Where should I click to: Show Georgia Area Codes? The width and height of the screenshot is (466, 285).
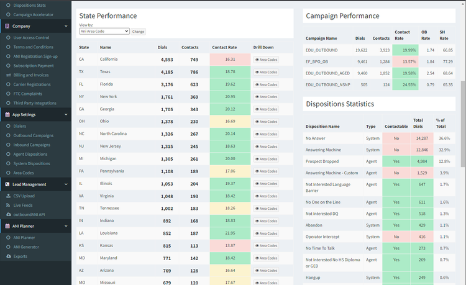(x=267, y=109)
